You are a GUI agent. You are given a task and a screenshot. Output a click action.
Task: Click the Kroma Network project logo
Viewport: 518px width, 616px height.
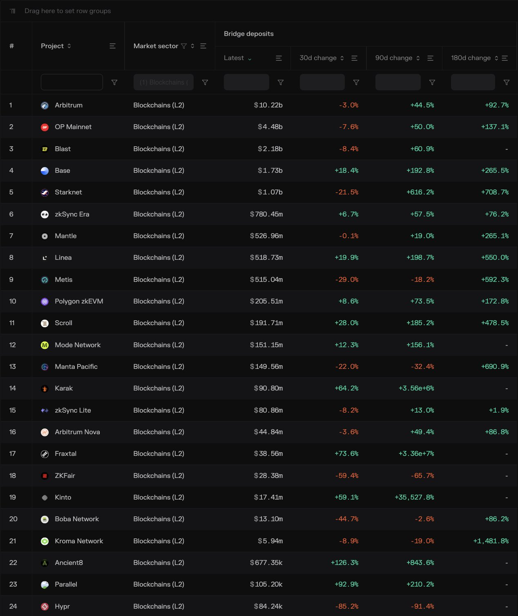[45, 541]
